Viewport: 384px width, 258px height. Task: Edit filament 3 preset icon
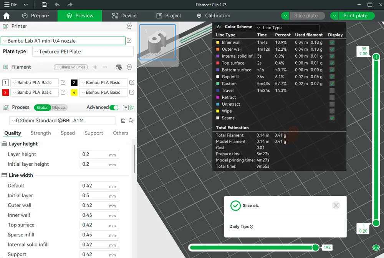coord(63,92)
